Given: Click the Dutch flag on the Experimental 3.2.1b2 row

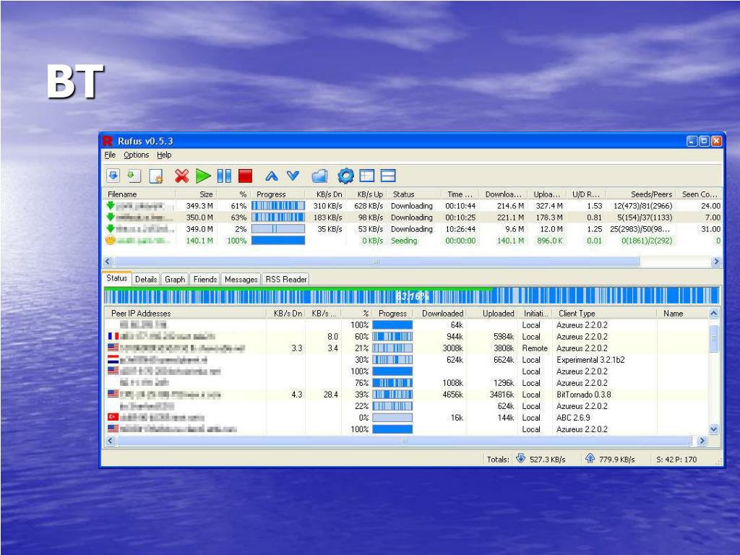Looking at the screenshot, I should coord(113,360).
